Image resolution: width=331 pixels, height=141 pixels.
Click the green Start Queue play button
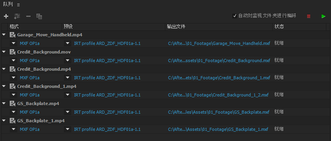coord(324,16)
